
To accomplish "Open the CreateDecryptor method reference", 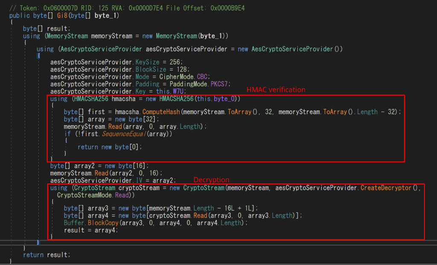I will point(390,188).
